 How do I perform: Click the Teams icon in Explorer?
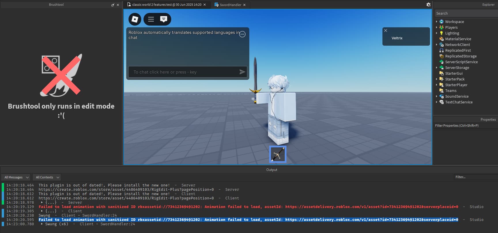click(442, 90)
